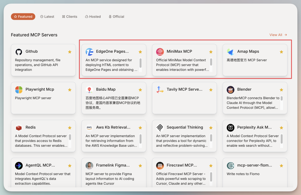
Task: Click the Framelink Figma avatar photo
Action: [x=89, y=166]
